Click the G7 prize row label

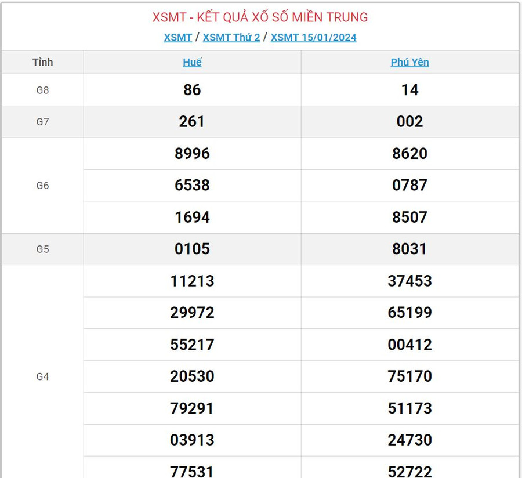pos(42,122)
